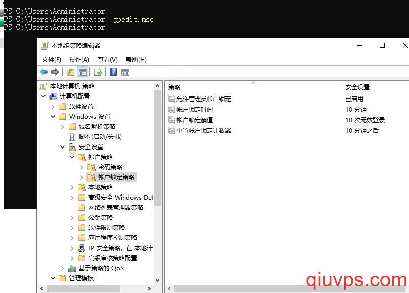Click the blue Back arrow in toolbar
This screenshot has width=409, height=293.
click(x=43, y=72)
